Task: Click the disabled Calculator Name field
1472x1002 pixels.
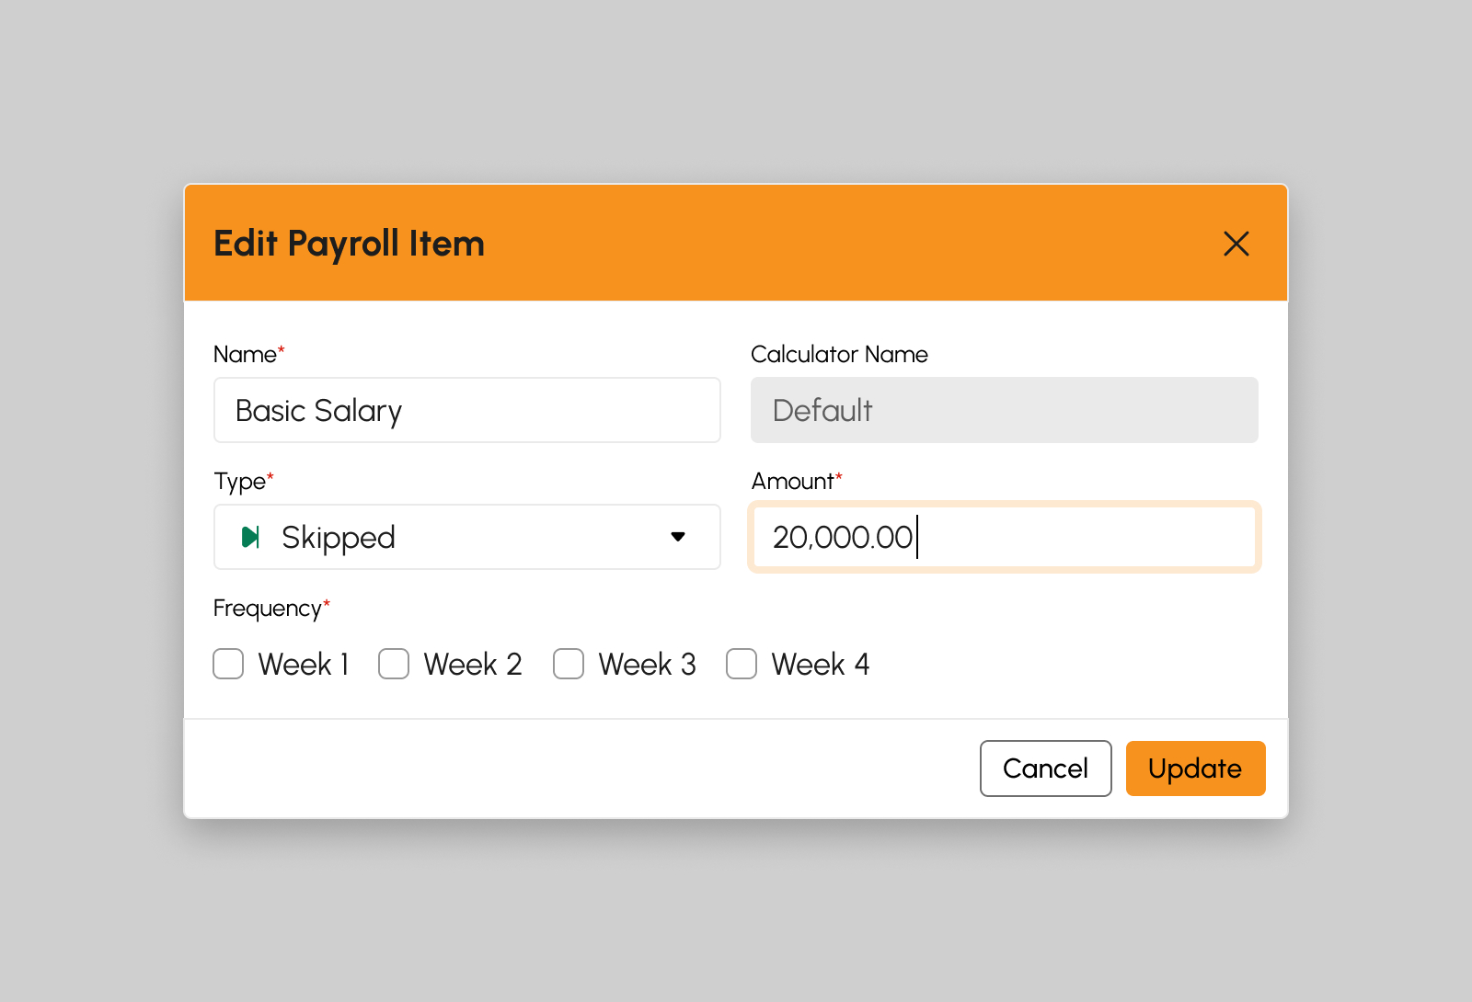Action: tap(1005, 410)
